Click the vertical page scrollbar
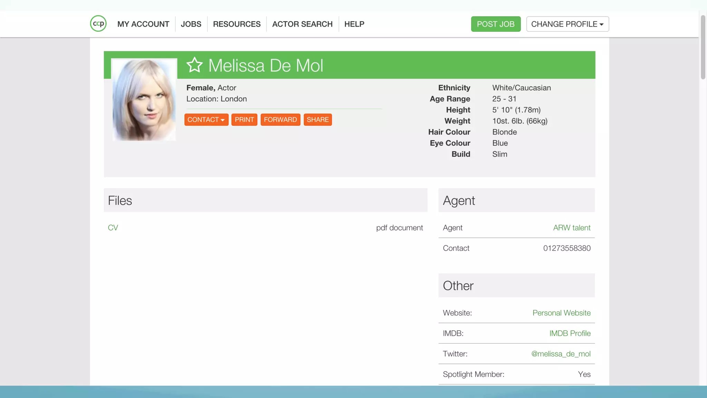This screenshot has height=398, width=707. (x=703, y=47)
